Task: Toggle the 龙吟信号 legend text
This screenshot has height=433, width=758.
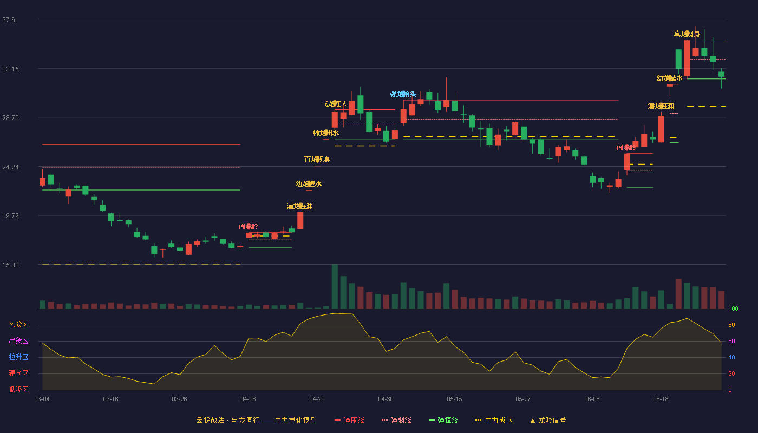Action: [x=552, y=420]
